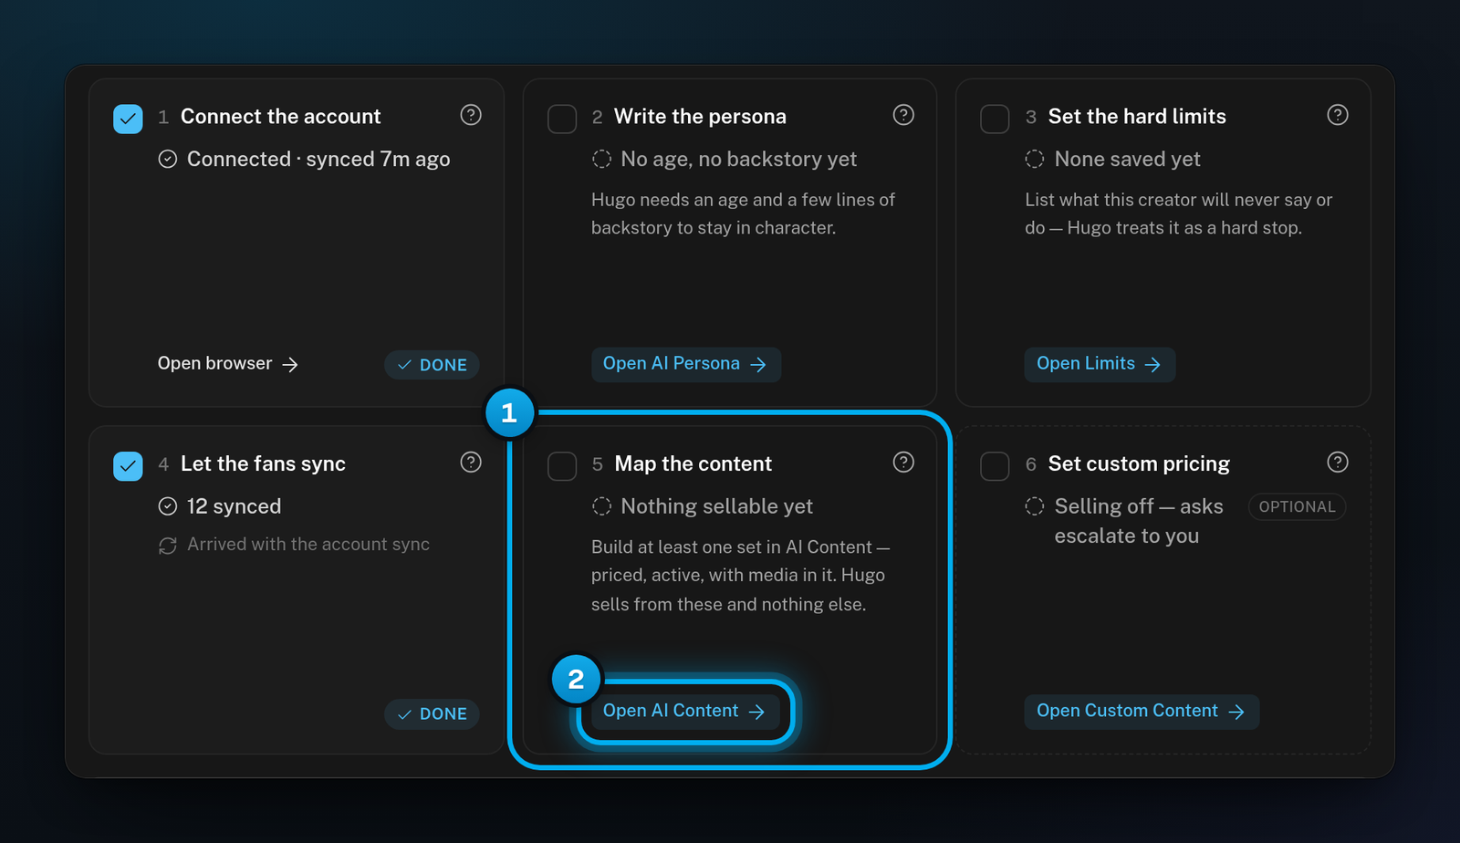Select the 'Connect the account' title
1460x843 pixels.
pyautogui.click(x=281, y=117)
